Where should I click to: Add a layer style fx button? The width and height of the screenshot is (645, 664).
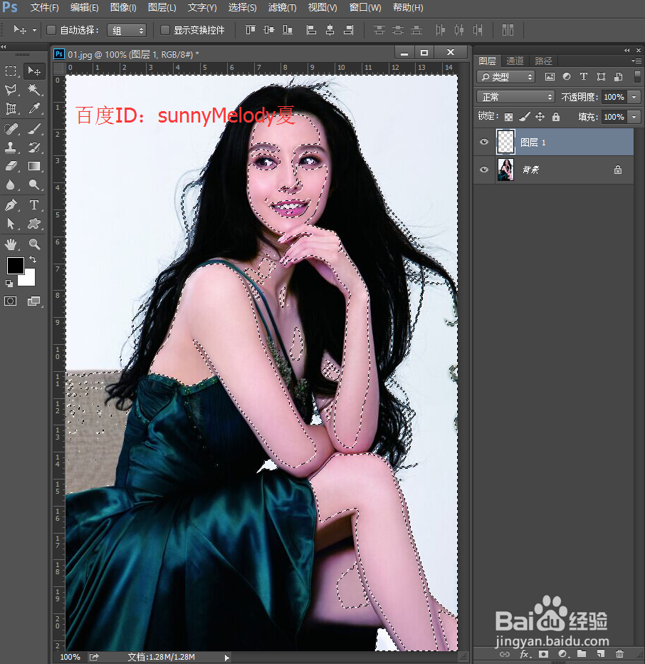pyautogui.click(x=525, y=654)
